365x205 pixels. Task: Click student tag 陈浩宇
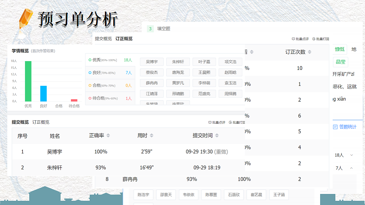click(x=143, y=195)
